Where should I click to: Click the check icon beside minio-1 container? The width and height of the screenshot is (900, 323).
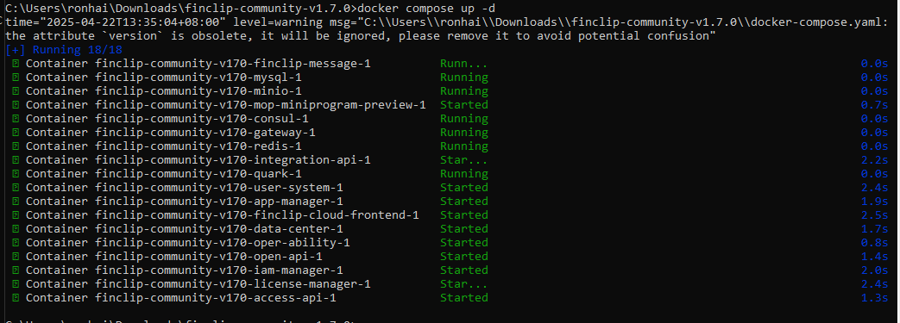pos(16,91)
